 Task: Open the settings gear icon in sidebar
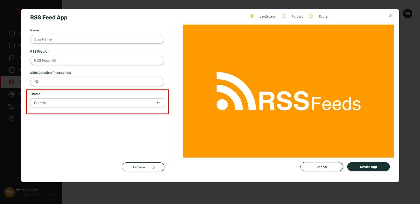[x=12, y=118]
